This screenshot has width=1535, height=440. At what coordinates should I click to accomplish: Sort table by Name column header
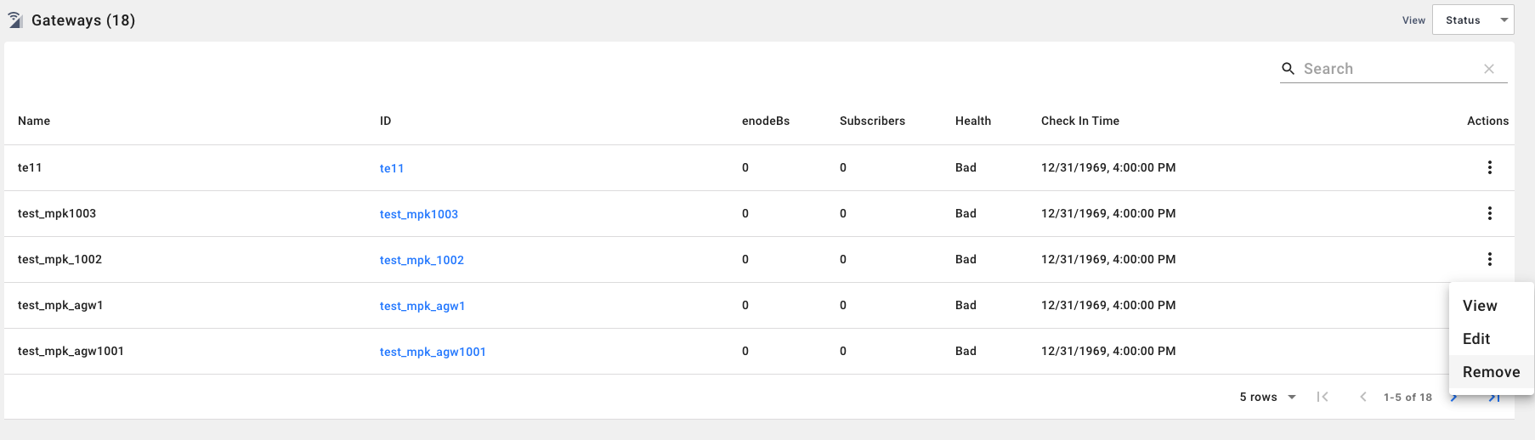click(x=34, y=121)
